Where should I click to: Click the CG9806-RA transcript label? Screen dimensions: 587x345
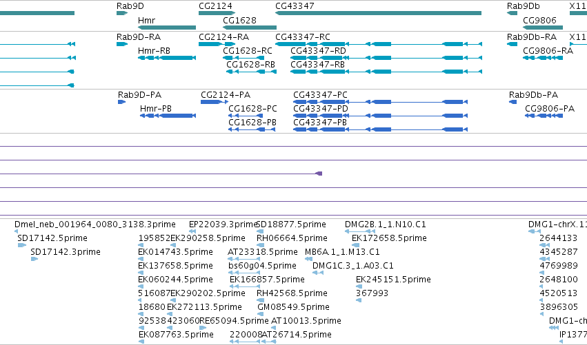click(x=548, y=51)
